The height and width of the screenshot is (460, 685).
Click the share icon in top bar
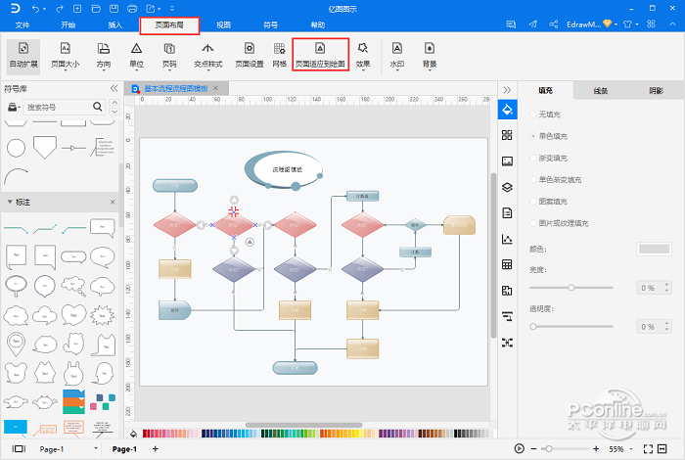pos(554,24)
